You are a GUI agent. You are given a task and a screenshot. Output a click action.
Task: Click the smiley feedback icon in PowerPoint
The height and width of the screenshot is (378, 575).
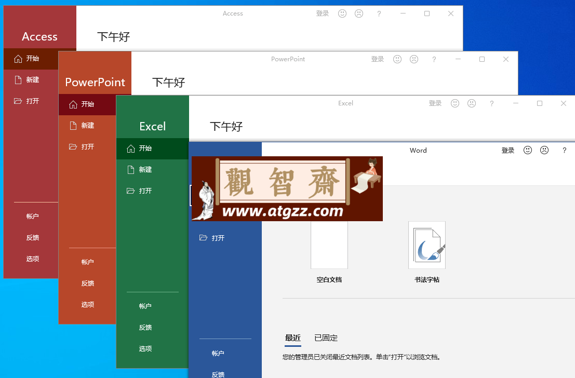point(397,59)
